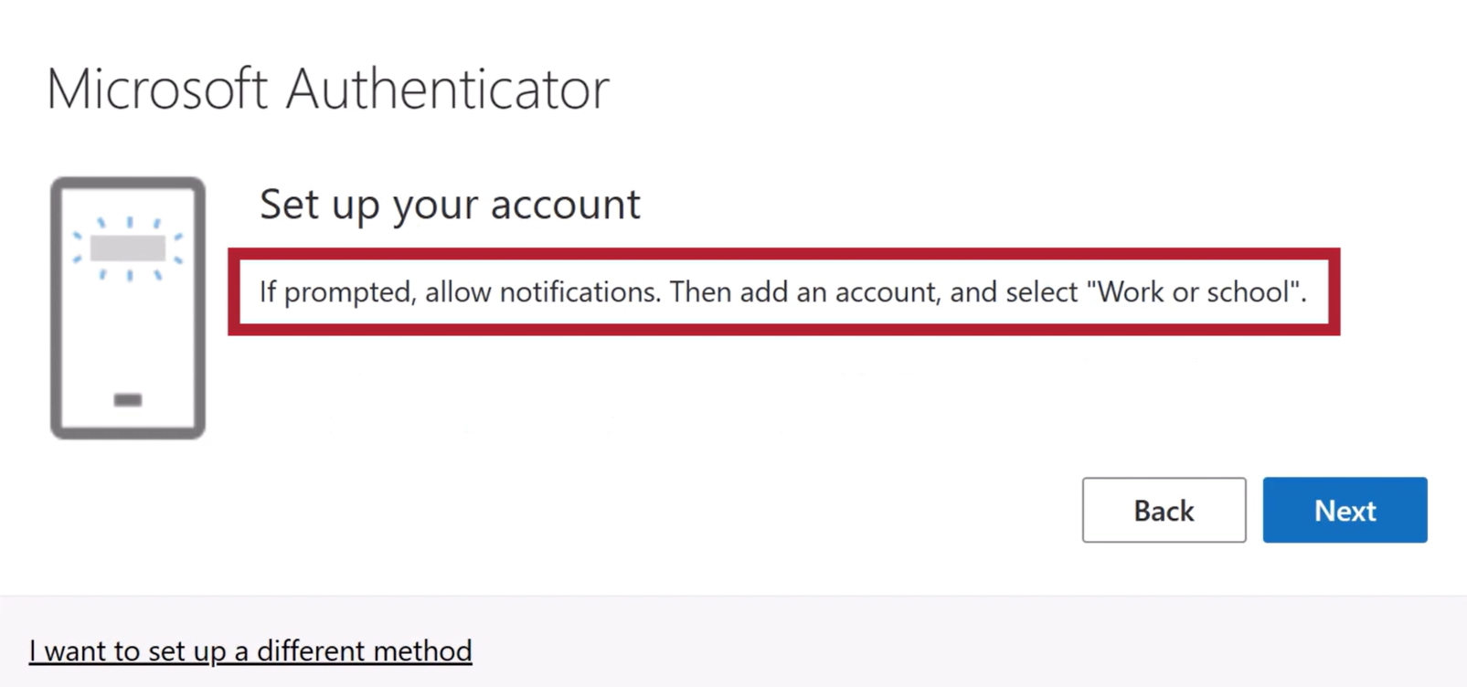The width and height of the screenshot is (1467, 687).
Task: Click the phone illustration outline
Action: pyautogui.click(x=56, y=311)
